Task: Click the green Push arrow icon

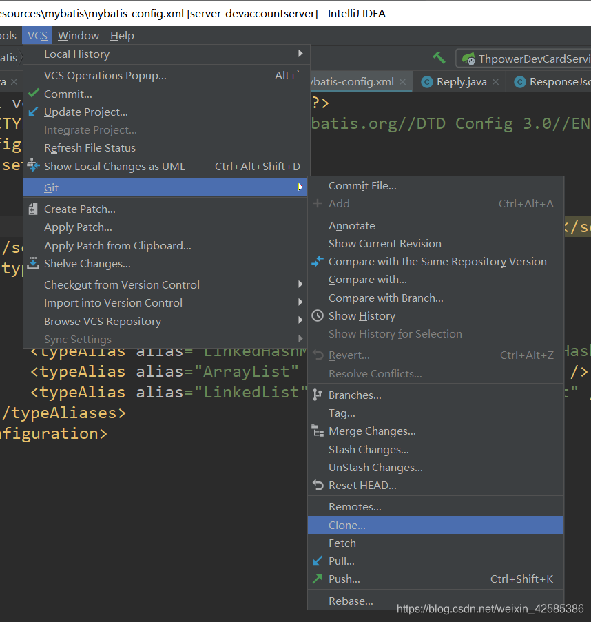Action: click(x=318, y=579)
